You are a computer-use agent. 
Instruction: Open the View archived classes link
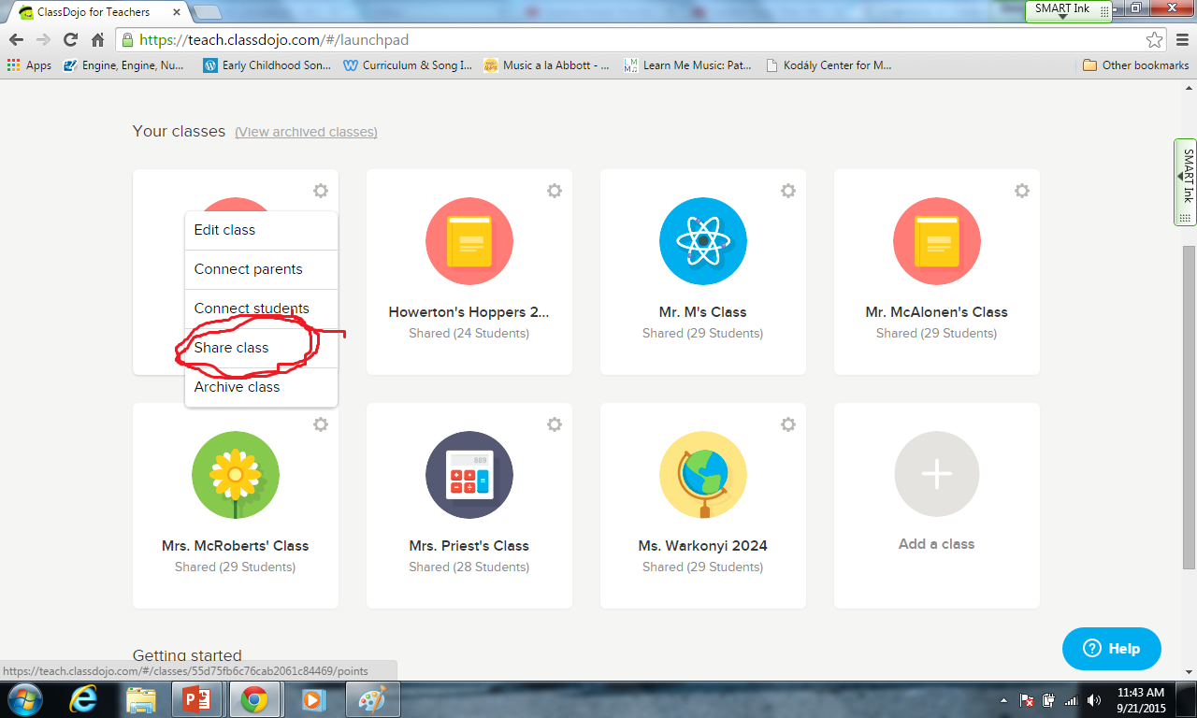tap(306, 132)
